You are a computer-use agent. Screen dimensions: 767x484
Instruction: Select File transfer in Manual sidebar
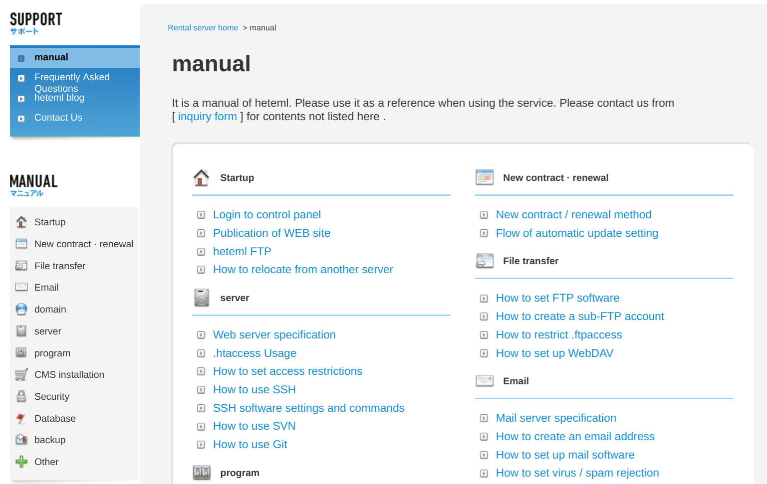click(60, 266)
